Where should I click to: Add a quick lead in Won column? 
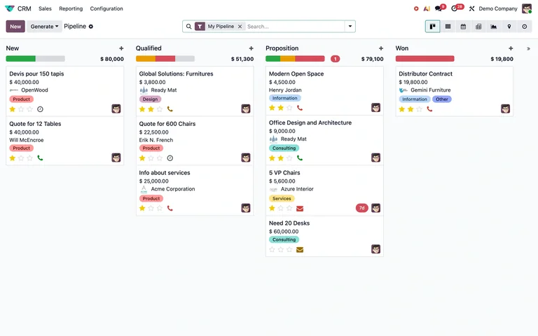click(x=511, y=48)
